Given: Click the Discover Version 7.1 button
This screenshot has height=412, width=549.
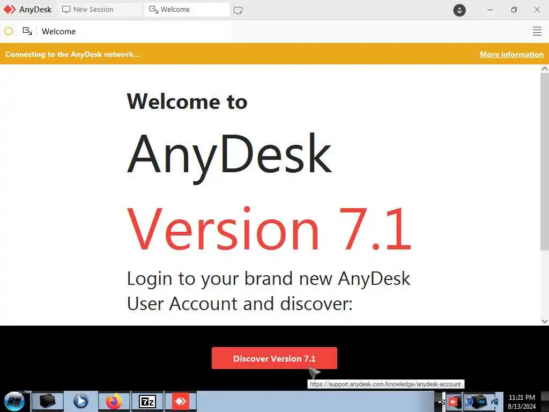Looking at the screenshot, I should 274,358.
